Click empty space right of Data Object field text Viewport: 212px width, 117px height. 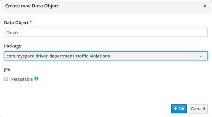point(114,32)
